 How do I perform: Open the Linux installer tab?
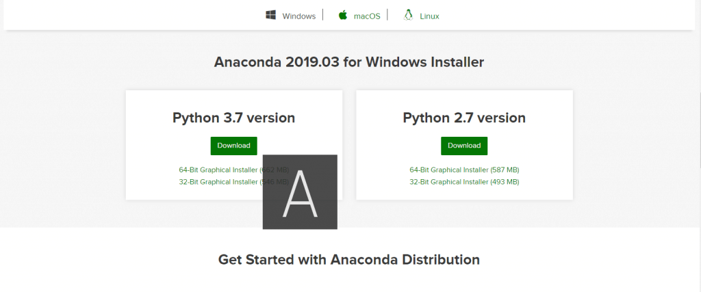pos(421,16)
